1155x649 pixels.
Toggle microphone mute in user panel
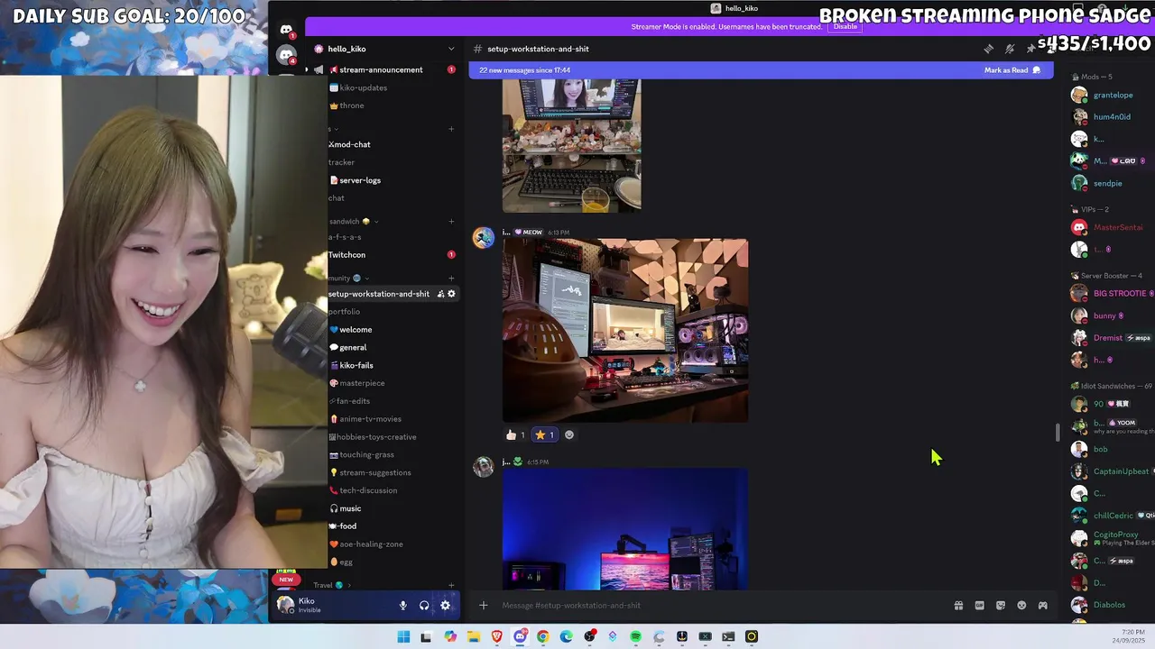tap(403, 606)
